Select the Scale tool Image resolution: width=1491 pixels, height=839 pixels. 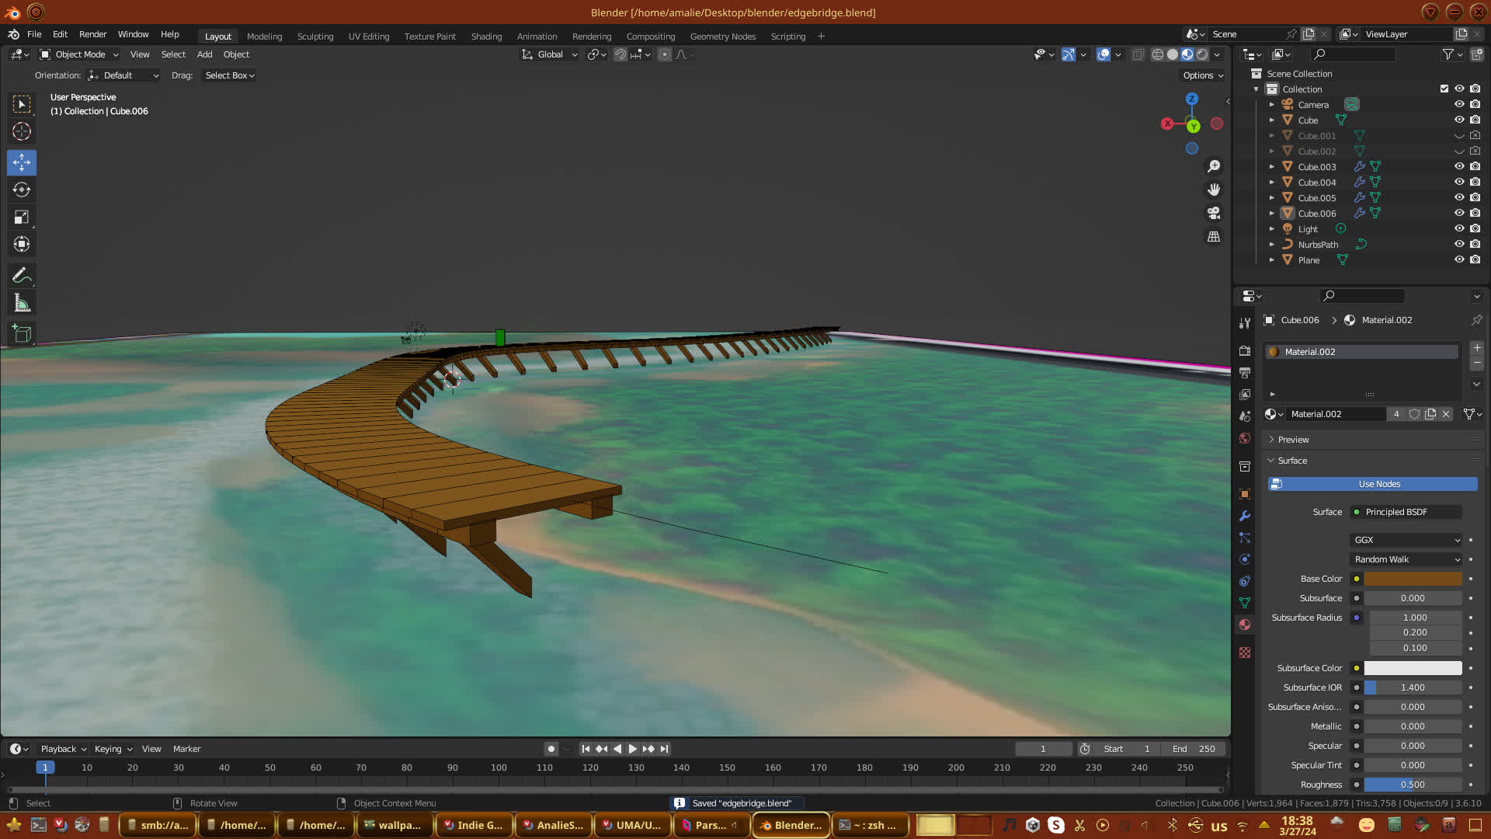[22, 218]
